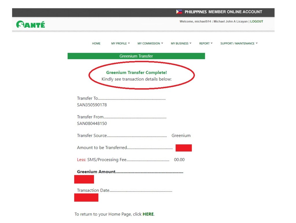296x223 pixels.
Task: Click the Greenium Transfer Complete message
Action: click(x=136, y=73)
